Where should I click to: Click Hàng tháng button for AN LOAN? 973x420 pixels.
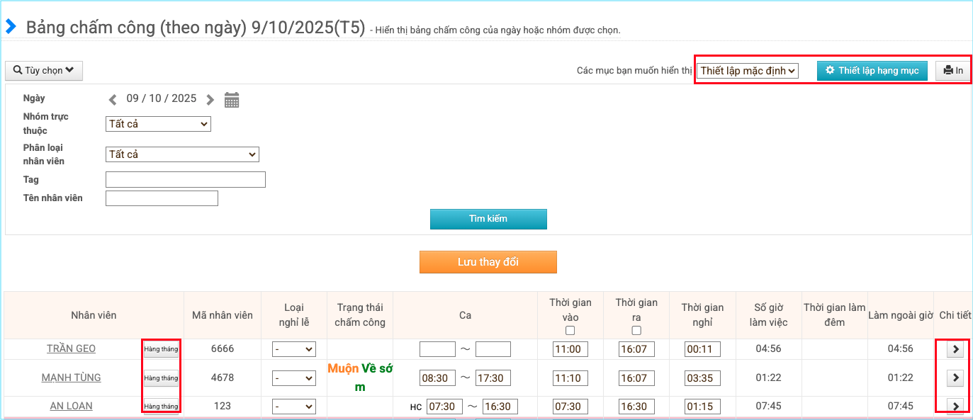click(x=161, y=407)
